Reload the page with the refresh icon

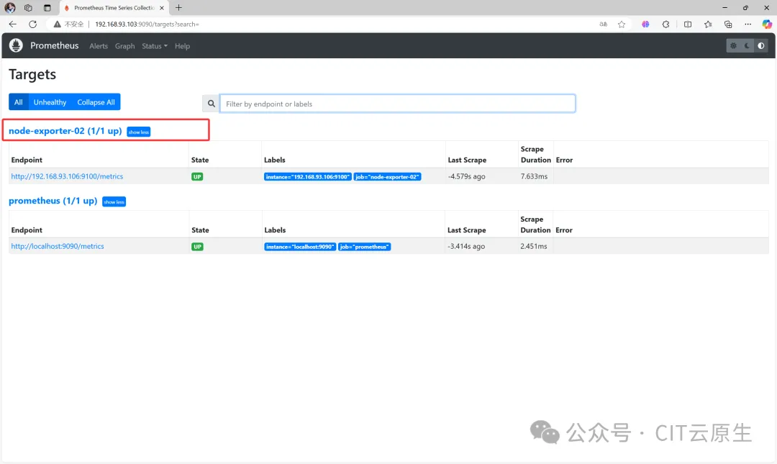[32, 24]
